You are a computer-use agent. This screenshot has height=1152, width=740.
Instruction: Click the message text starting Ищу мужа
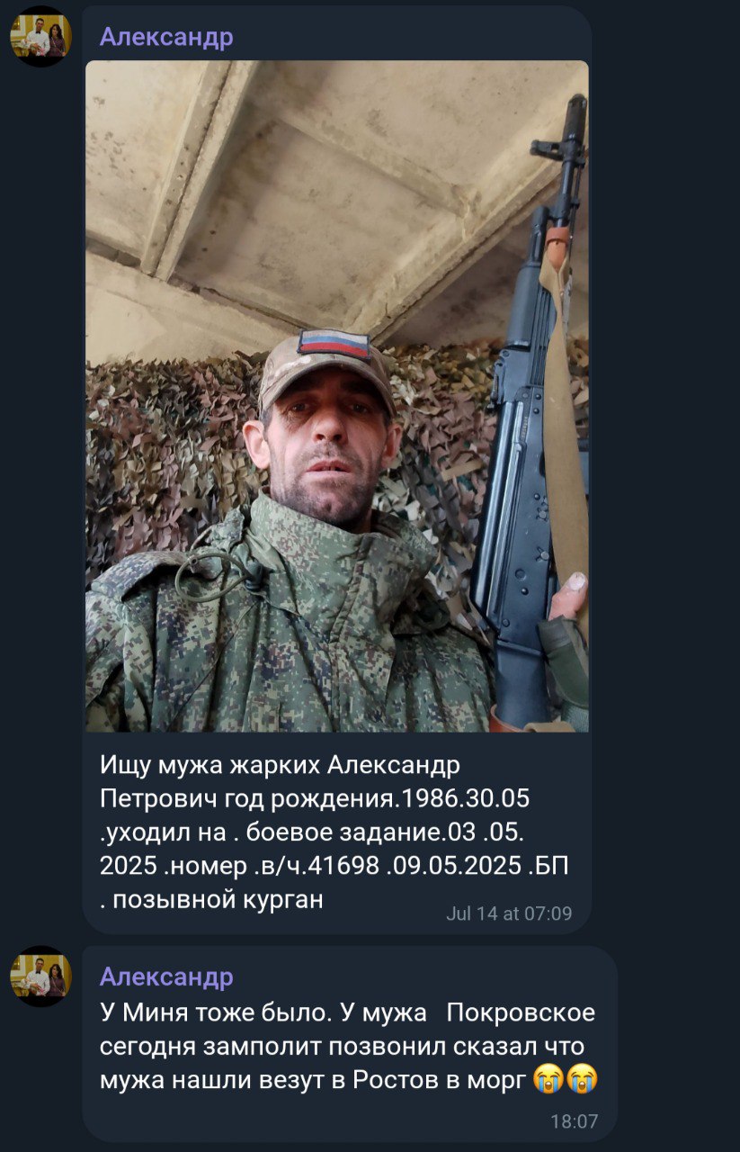[x=334, y=832]
